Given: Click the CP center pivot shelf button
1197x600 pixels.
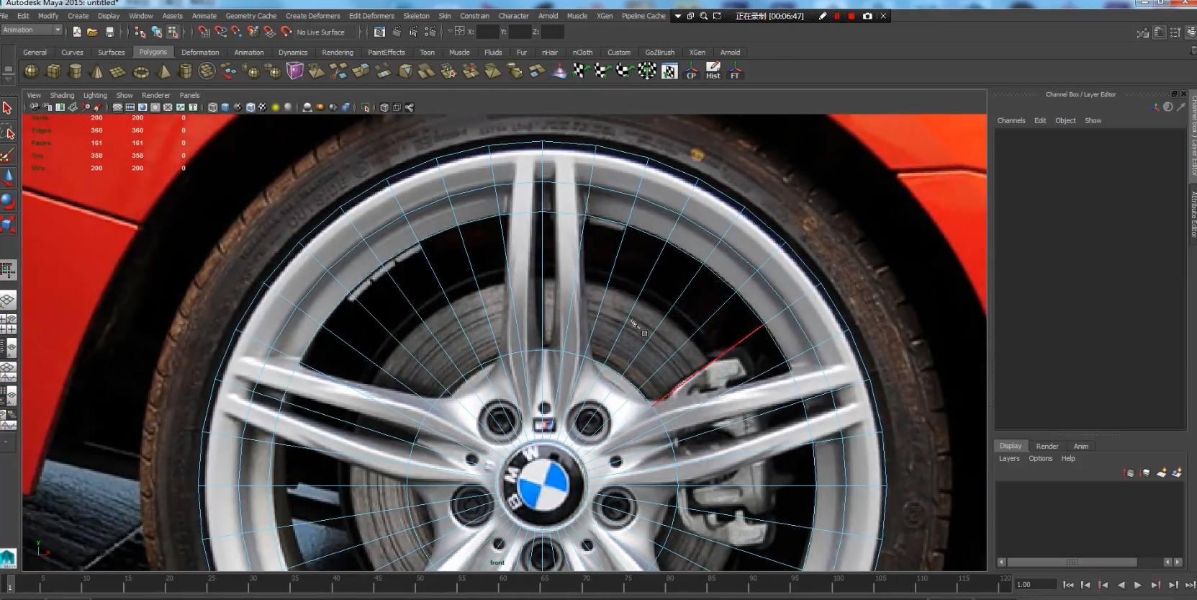Looking at the screenshot, I should click(x=691, y=71).
